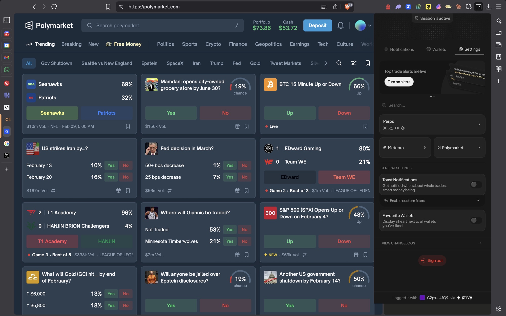Click gift icon on Fed decision market
Image resolution: width=506 pixels, height=316 pixels.
point(237,190)
